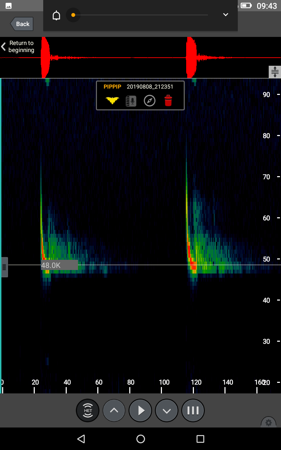
Task: Delete recording with the red trash icon
Action: [x=168, y=101]
